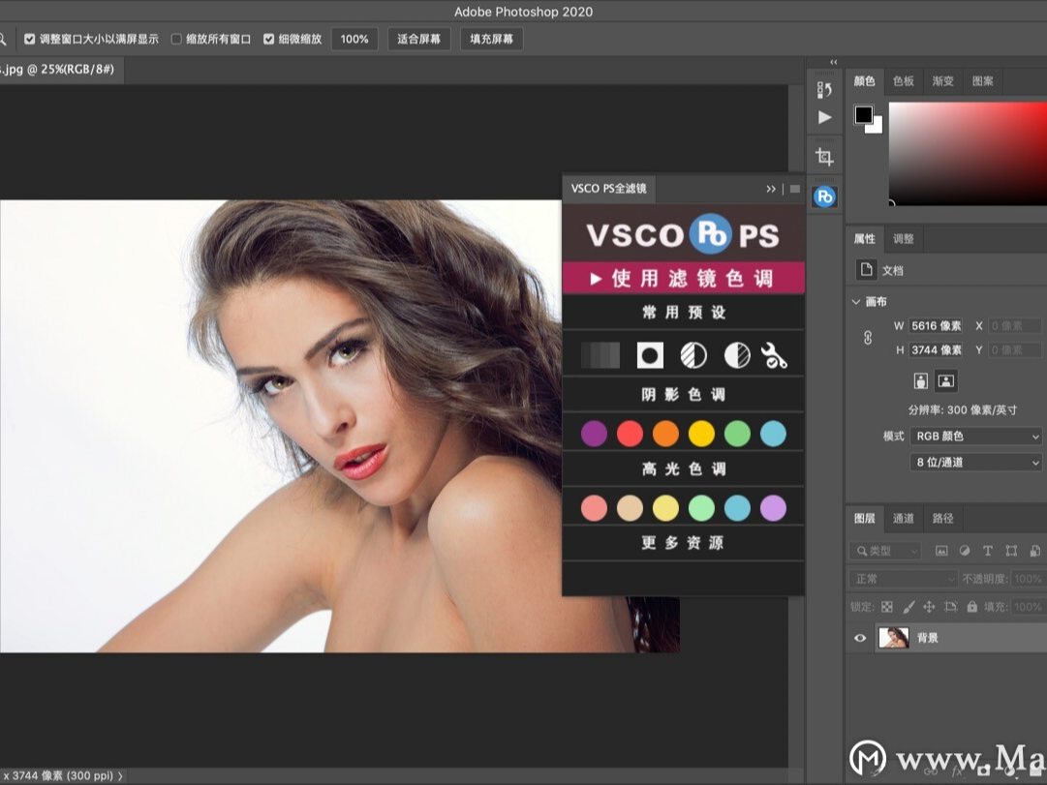Click the 使用滤镜色调 button in VSCO panel

683,278
